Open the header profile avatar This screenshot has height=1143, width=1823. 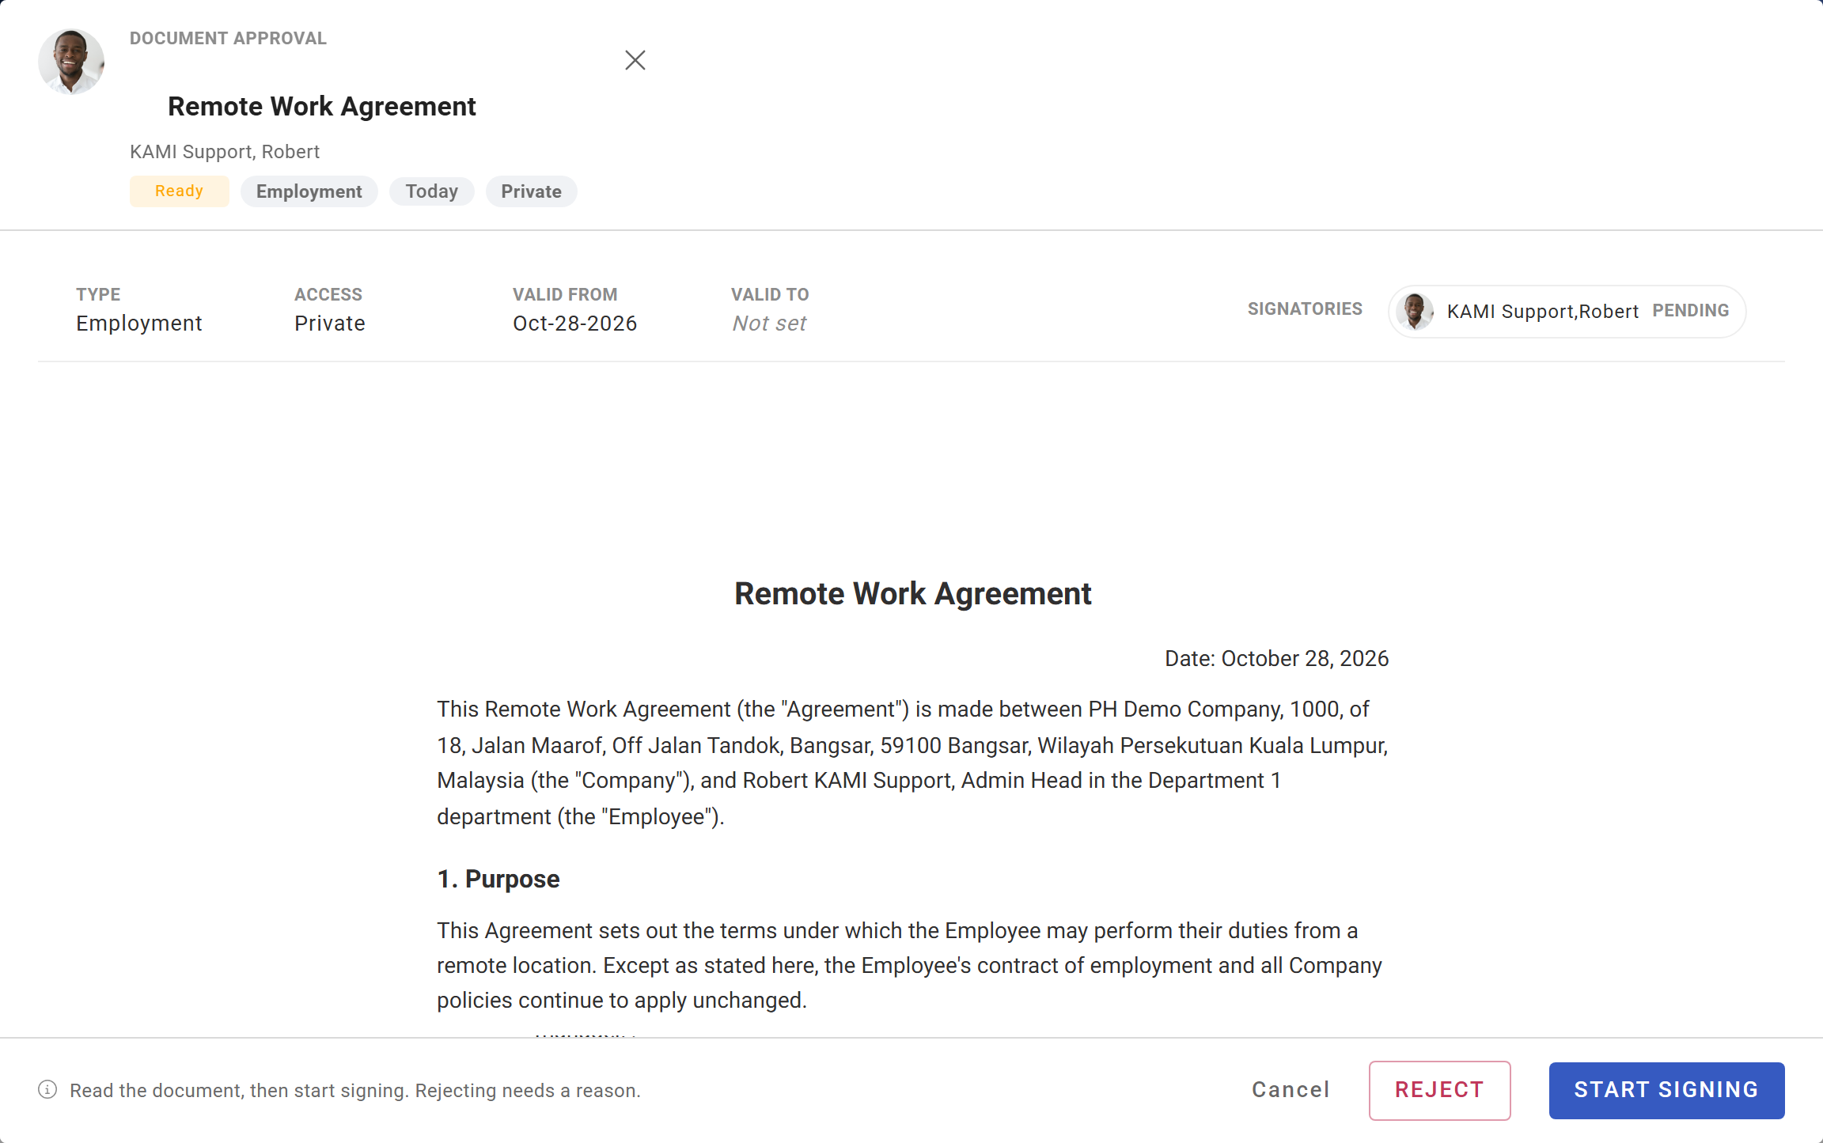tap(71, 62)
